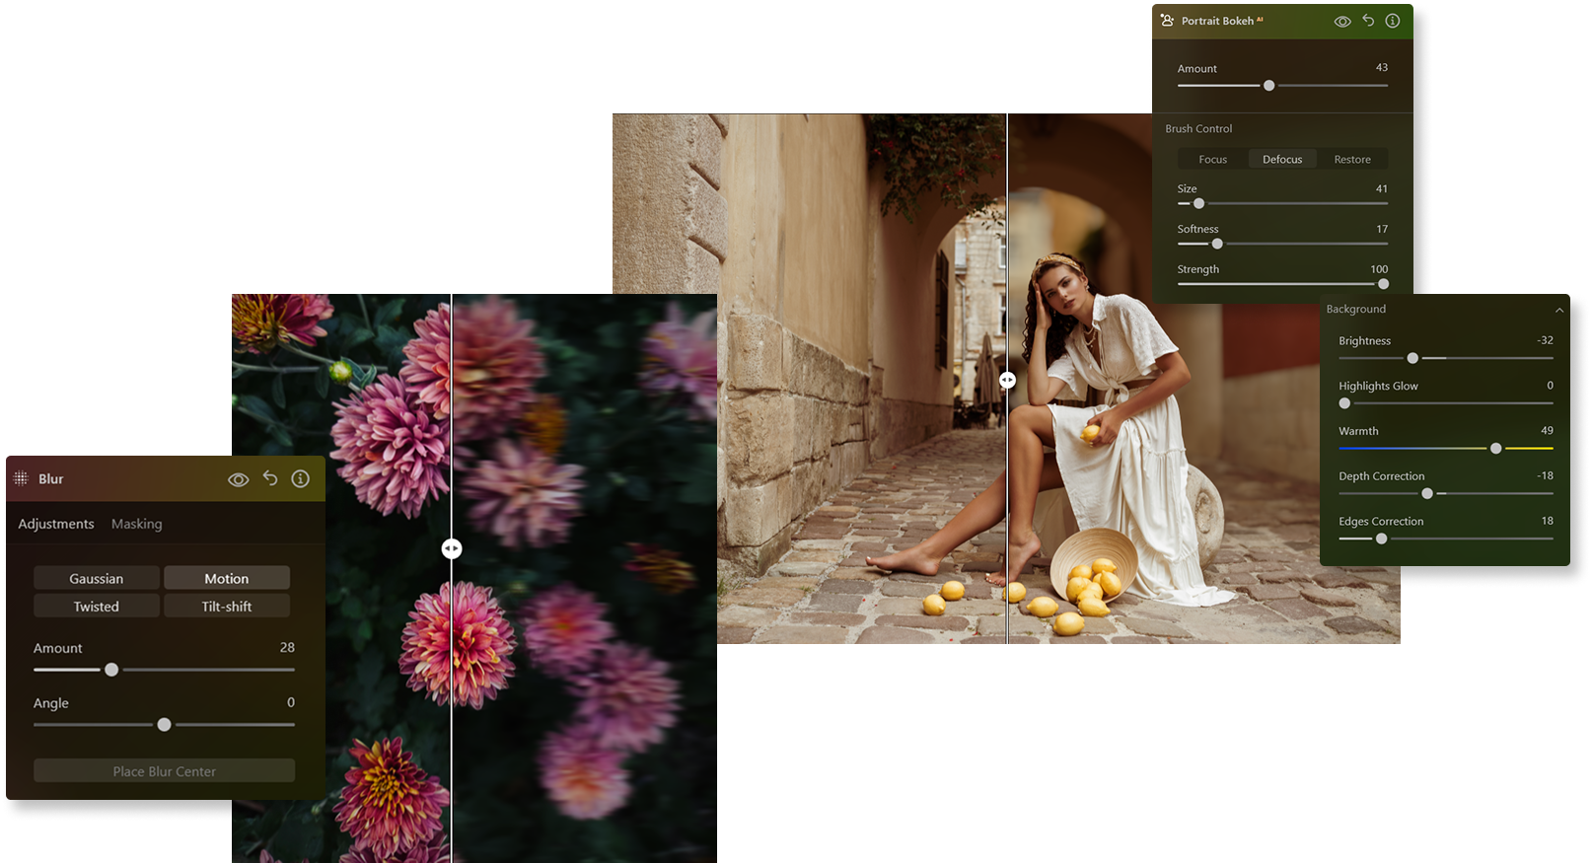Toggle Portrait Bokeh visibility eye icon

[x=1342, y=21]
